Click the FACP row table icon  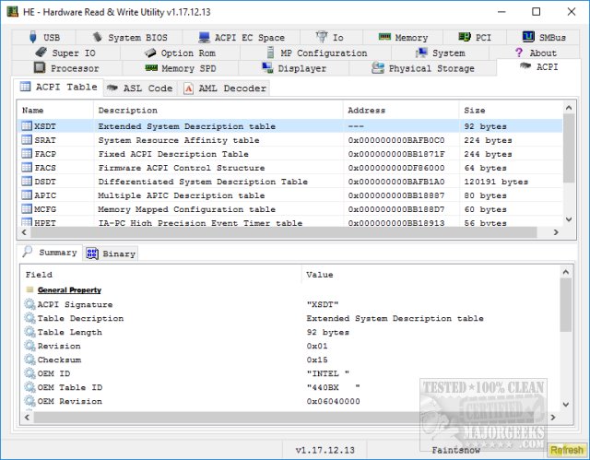27,153
